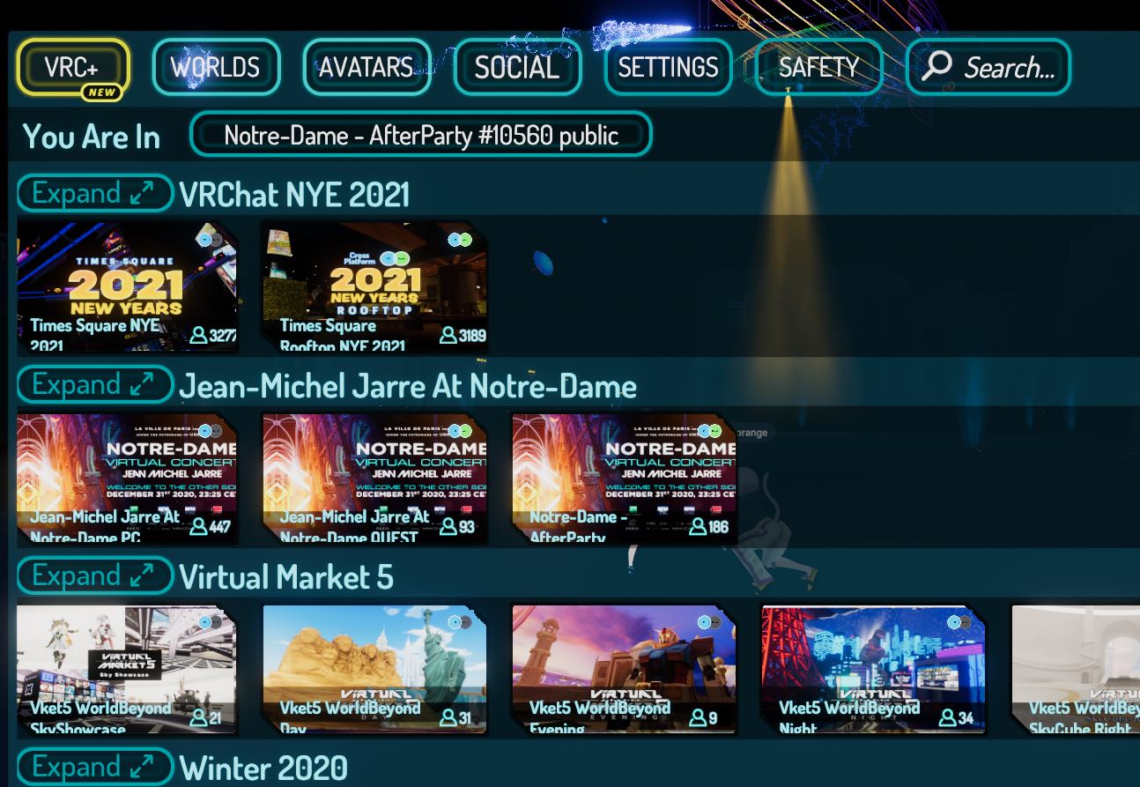
Task: Click player count icon on Vket5 SkyShowcase
Action: tap(199, 717)
